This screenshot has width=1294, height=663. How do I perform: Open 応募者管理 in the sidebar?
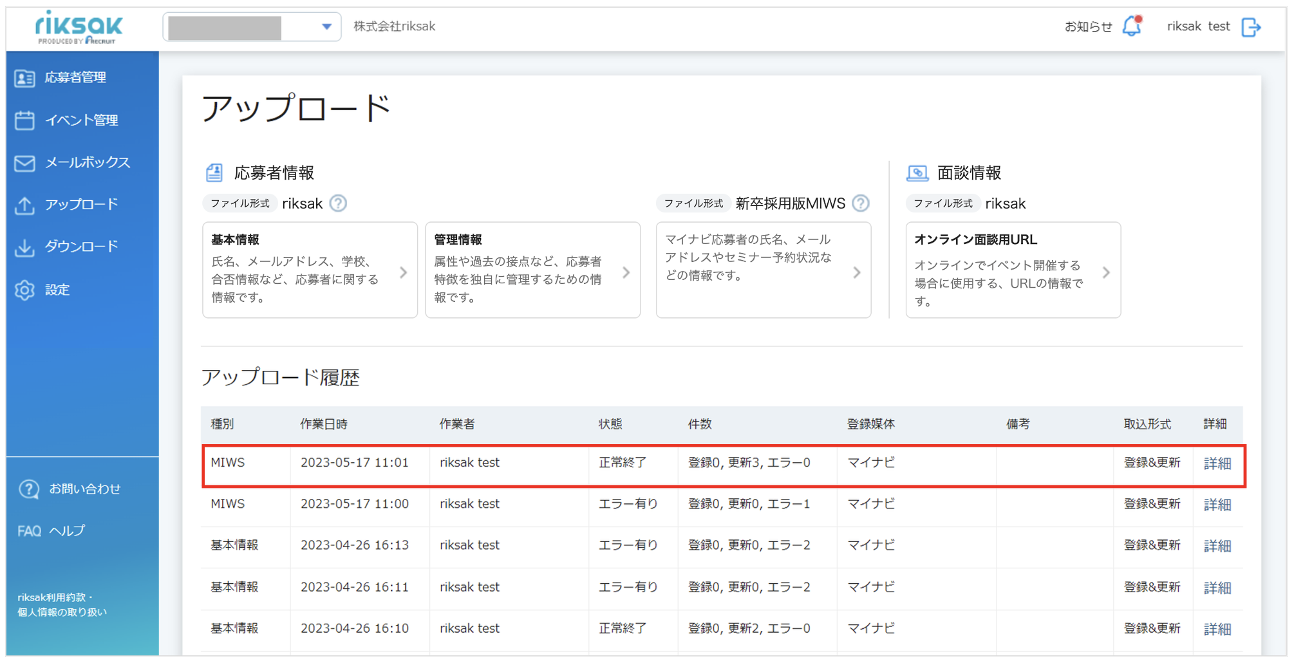[x=75, y=78]
